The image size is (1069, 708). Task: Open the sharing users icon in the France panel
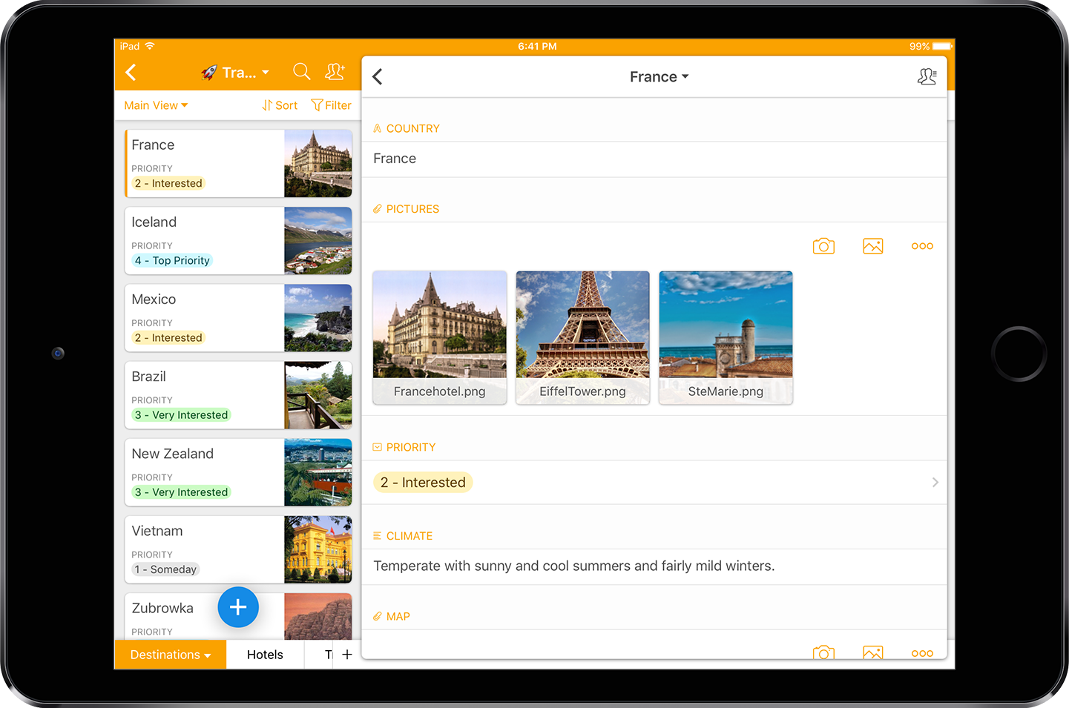[x=927, y=77]
